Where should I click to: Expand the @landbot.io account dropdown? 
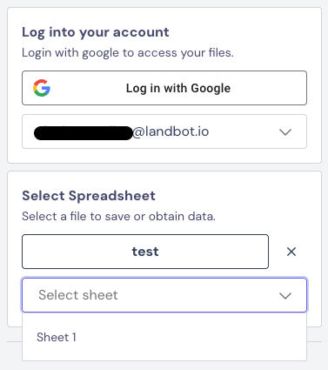164,131
